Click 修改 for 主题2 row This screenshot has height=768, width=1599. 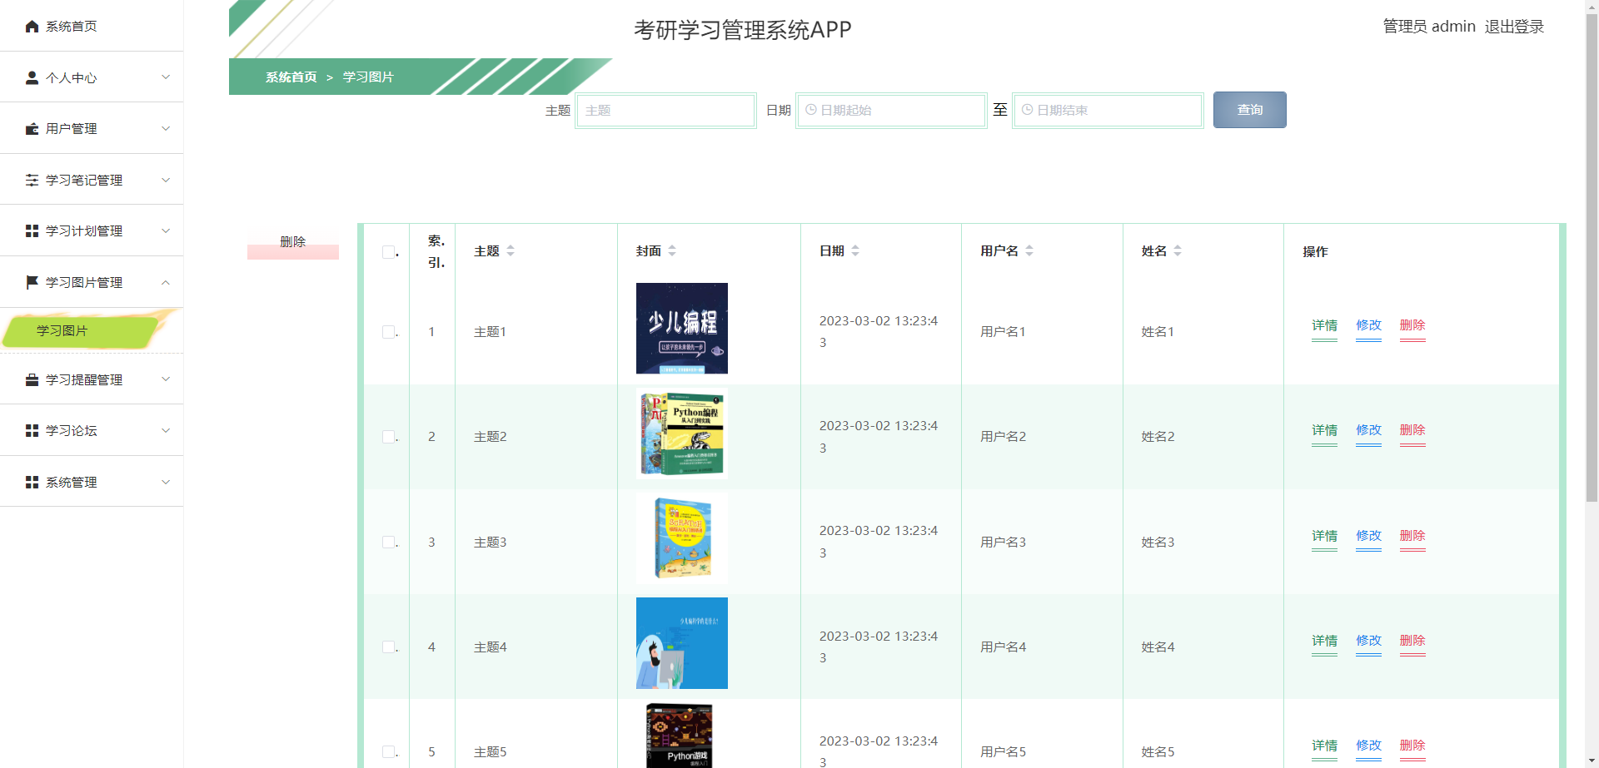click(1368, 430)
